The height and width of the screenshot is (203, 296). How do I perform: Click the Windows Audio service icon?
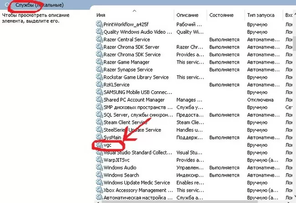(x=99, y=168)
